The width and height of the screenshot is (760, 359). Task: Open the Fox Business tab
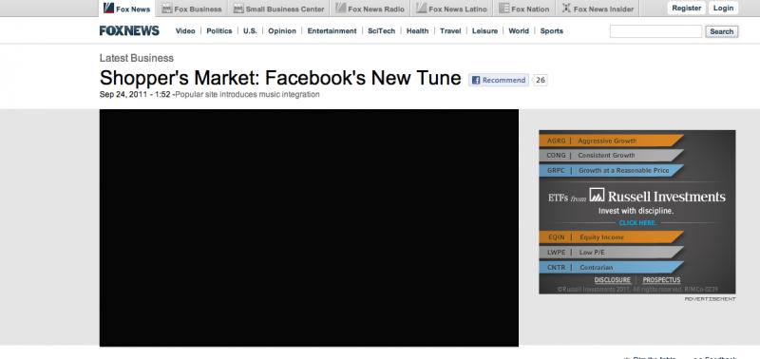(x=192, y=9)
